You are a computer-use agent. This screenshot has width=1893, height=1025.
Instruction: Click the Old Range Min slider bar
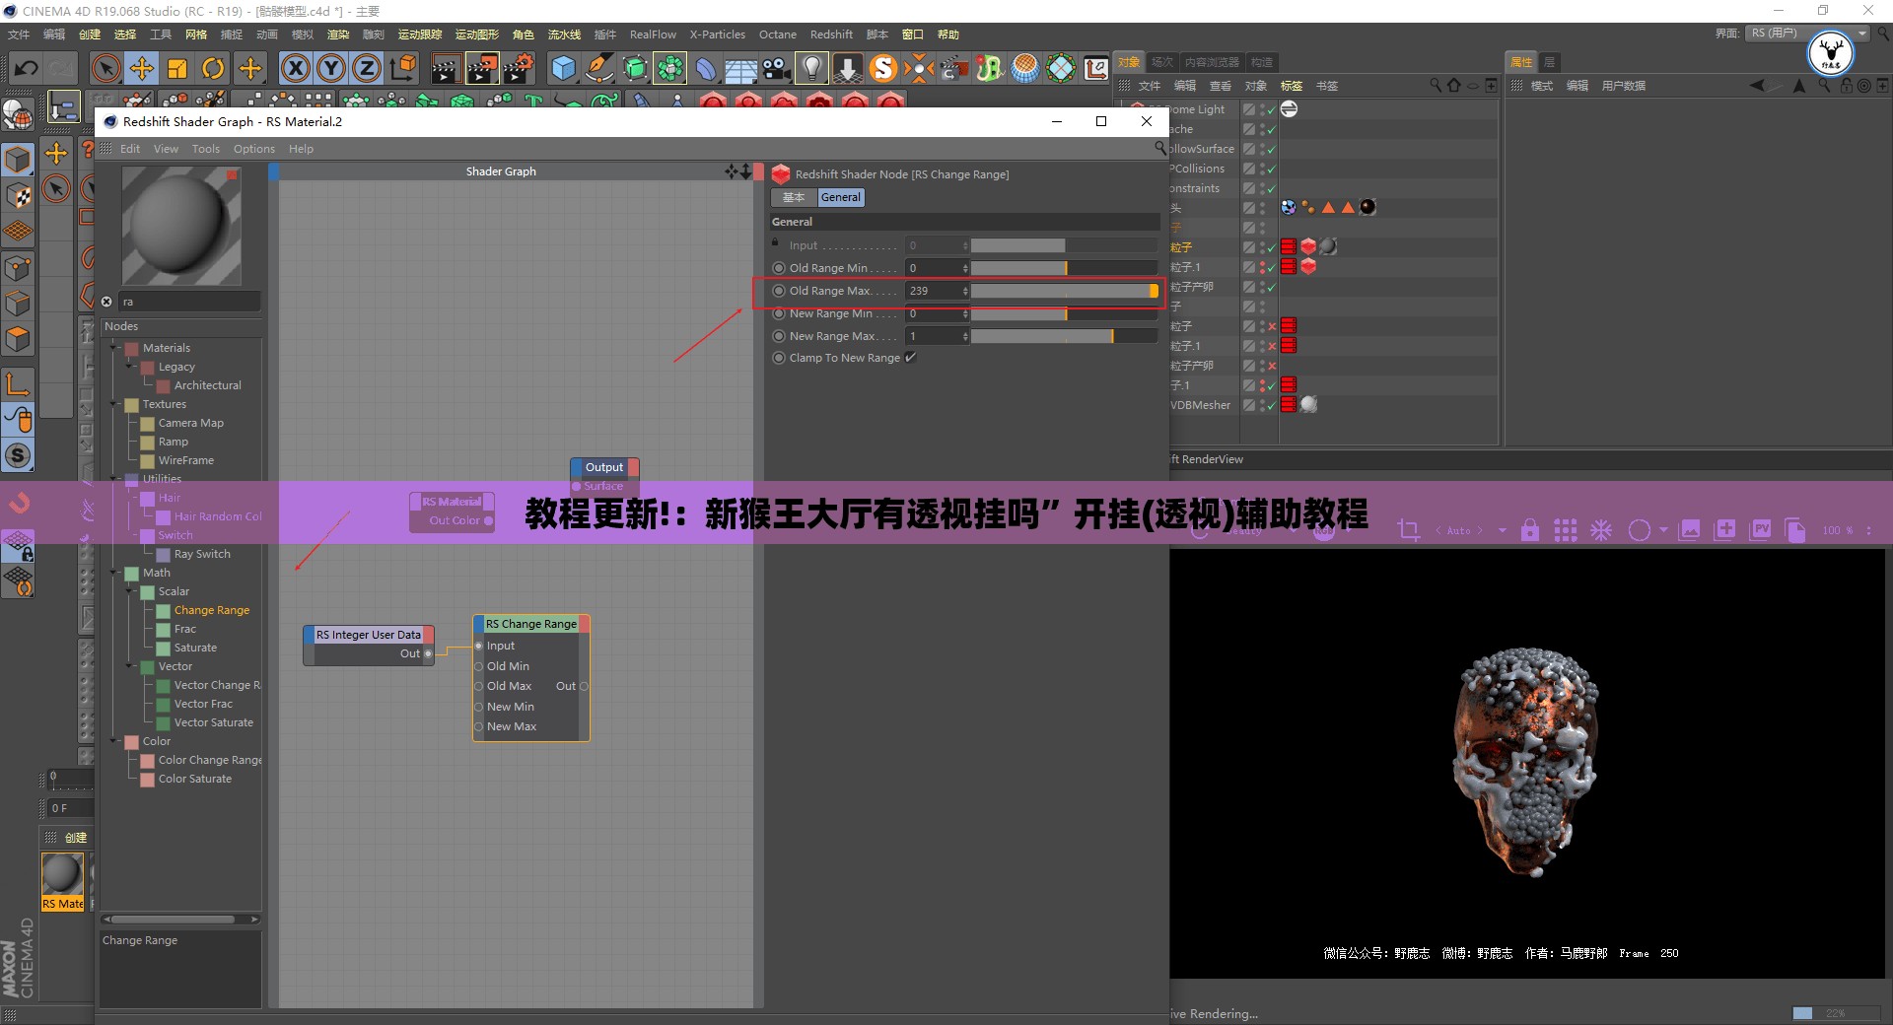point(1065,268)
